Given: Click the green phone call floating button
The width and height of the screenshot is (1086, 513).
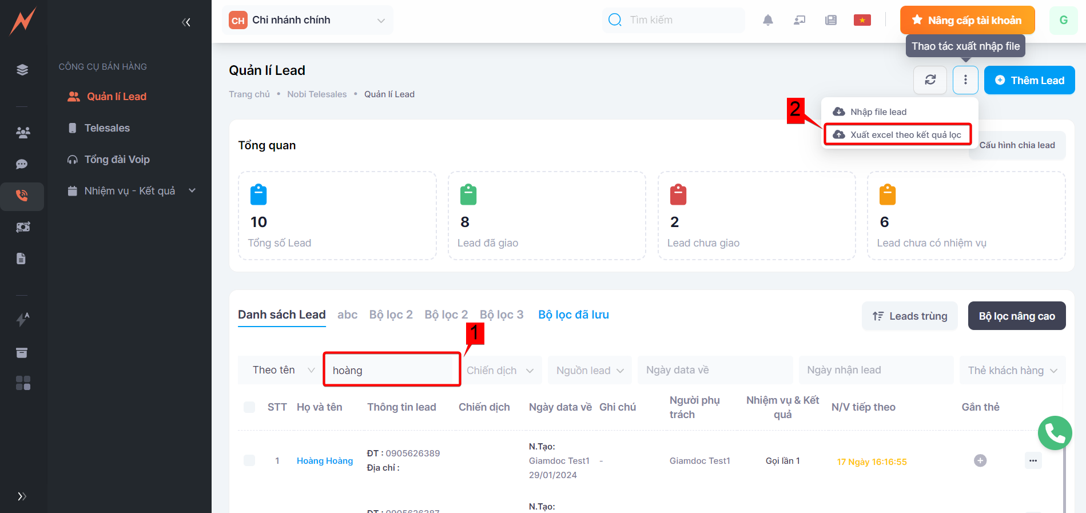Looking at the screenshot, I should (1055, 433).
